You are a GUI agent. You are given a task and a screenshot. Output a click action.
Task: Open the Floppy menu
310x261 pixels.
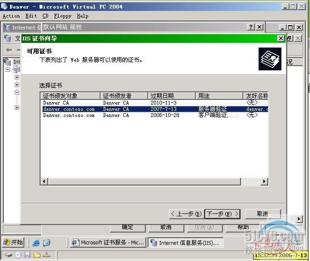point(62,16)
